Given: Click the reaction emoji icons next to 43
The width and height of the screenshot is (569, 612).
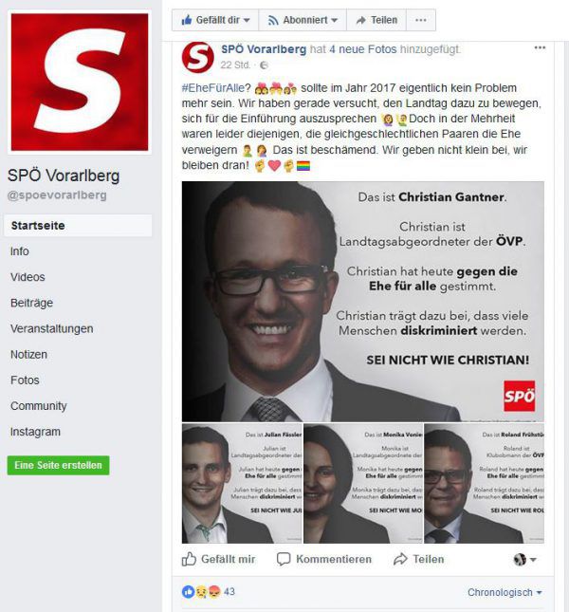Looking at the screenshot, I should coord(201,592).
